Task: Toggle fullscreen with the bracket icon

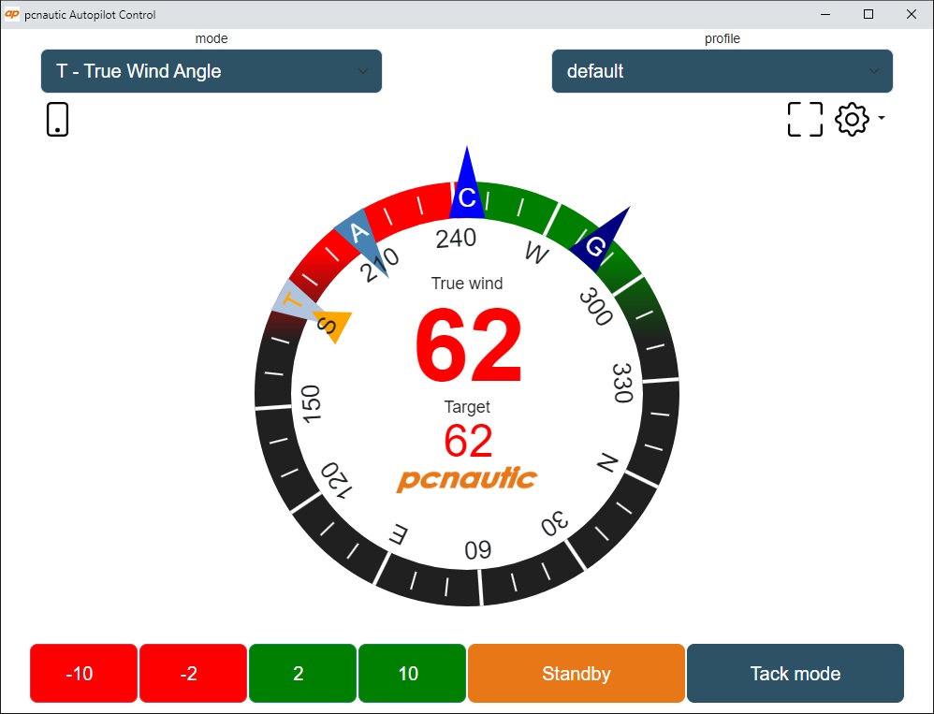Action: (x=805, y=119)
